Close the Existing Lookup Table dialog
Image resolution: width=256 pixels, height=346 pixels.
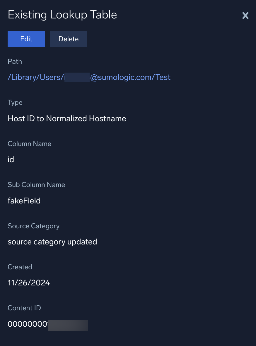245,16
